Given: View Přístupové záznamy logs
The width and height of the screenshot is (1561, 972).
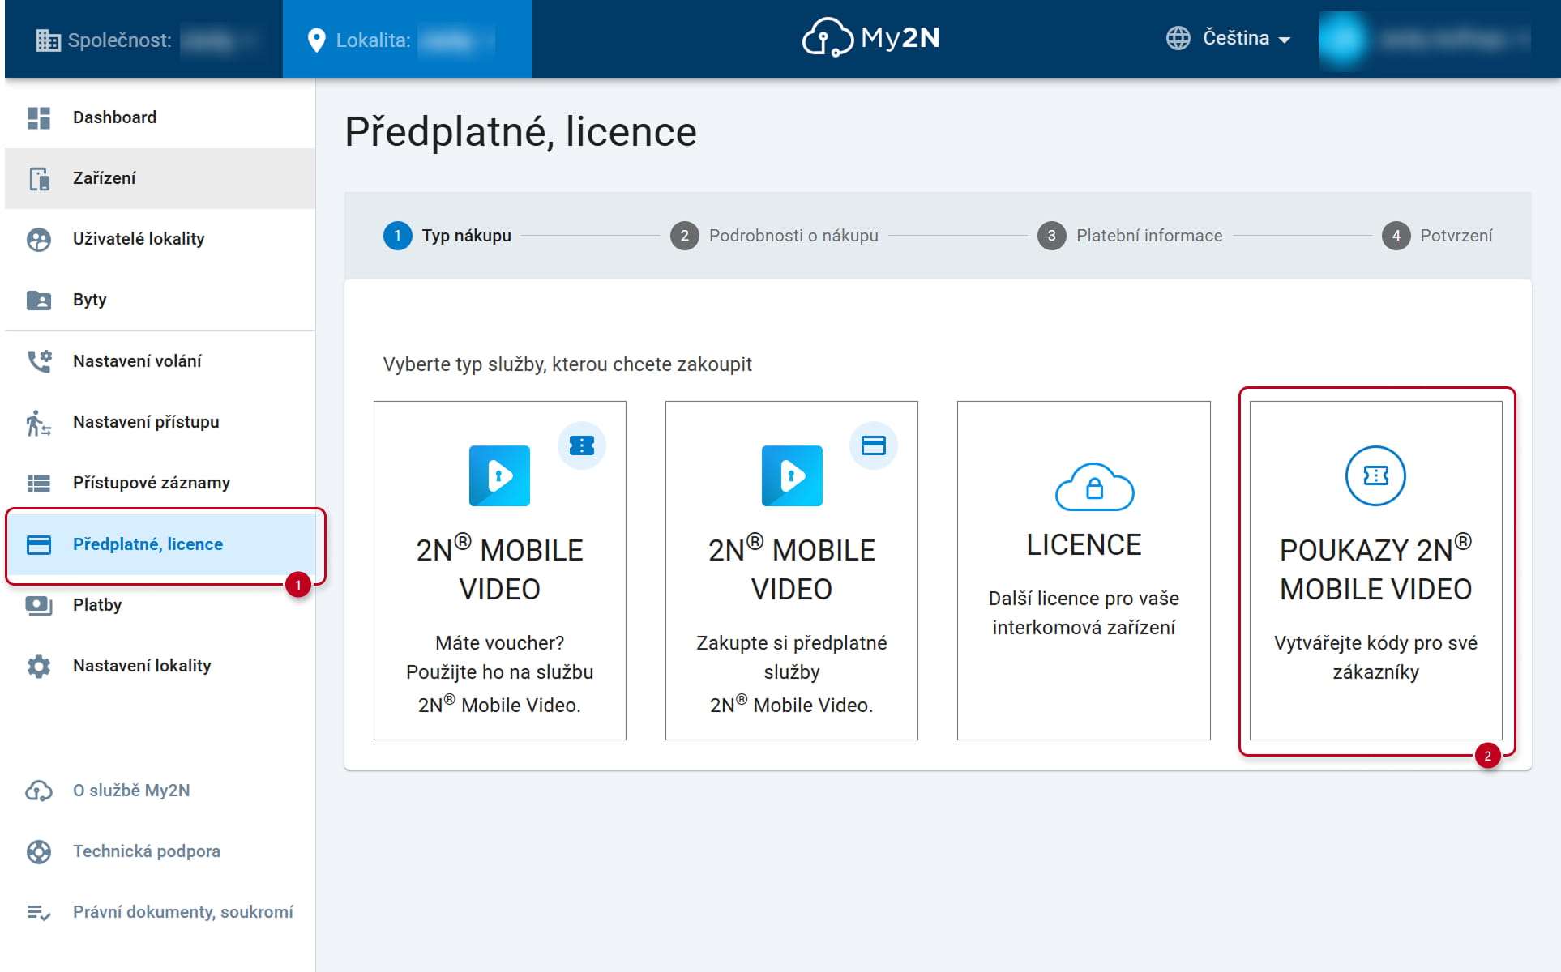Looking at the screenshot, I should click(160, 483).
